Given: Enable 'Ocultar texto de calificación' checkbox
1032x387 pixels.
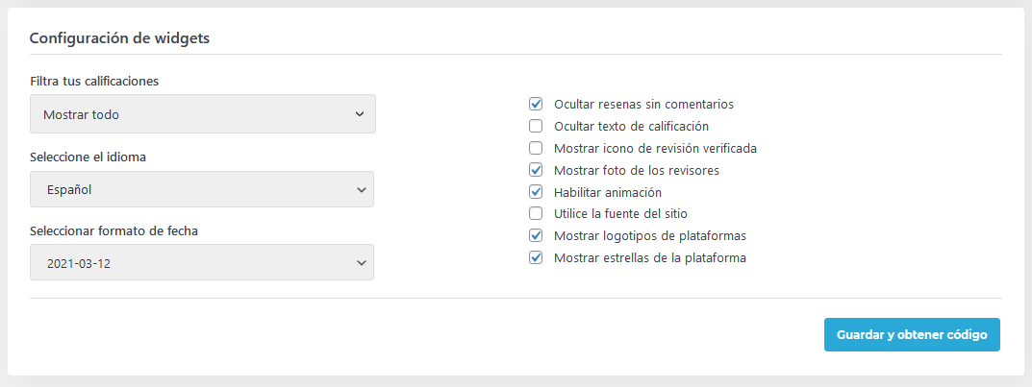Looking at the screenshot, I should (x=537, y=126).
